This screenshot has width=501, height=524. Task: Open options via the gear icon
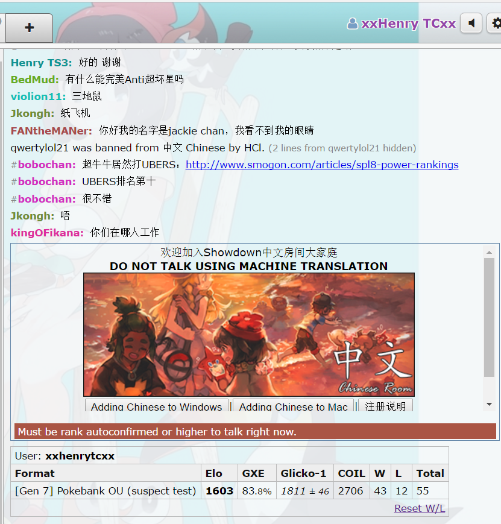click(x=496, y=23)
